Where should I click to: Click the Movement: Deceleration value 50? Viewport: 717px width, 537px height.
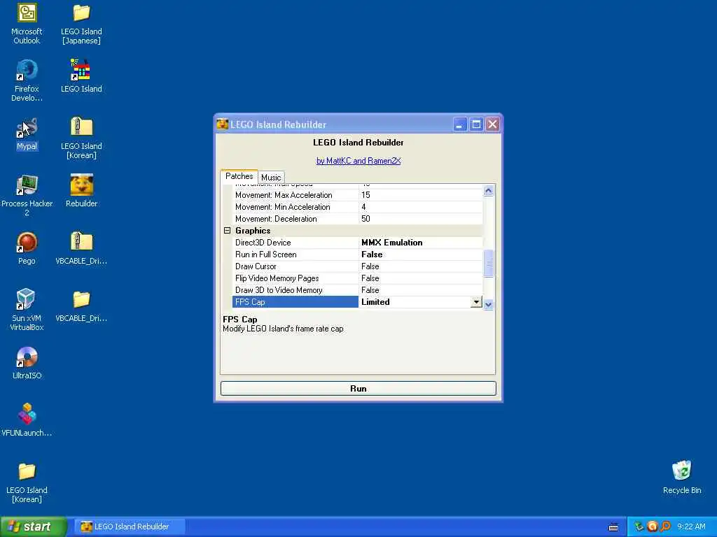[x=421, y=219]
